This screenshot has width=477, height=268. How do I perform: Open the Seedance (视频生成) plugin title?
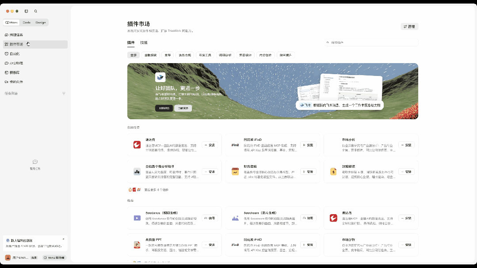[161, 213]
